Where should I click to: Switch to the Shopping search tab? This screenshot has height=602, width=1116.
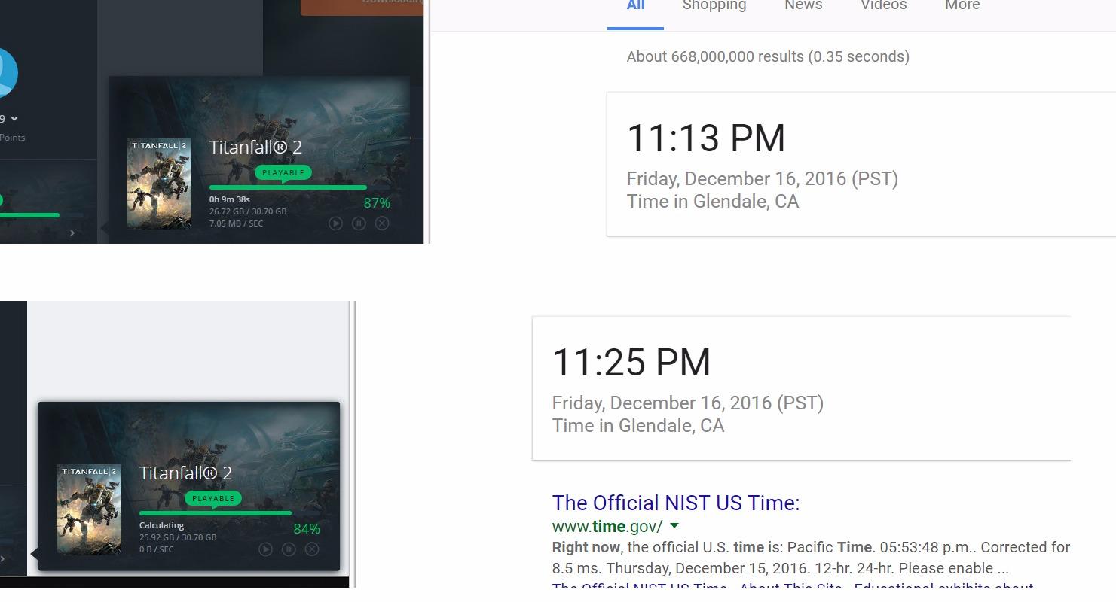coord(714,5)
